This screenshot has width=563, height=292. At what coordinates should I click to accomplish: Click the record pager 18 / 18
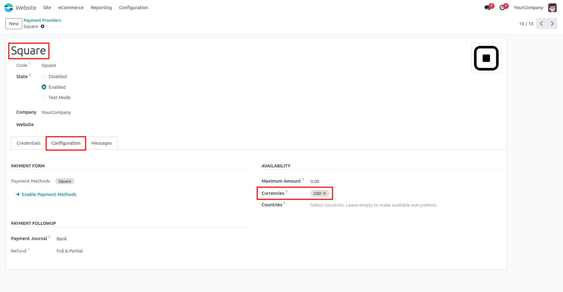[526, 24]
